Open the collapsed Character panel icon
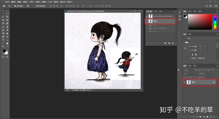 click(180, 16)
